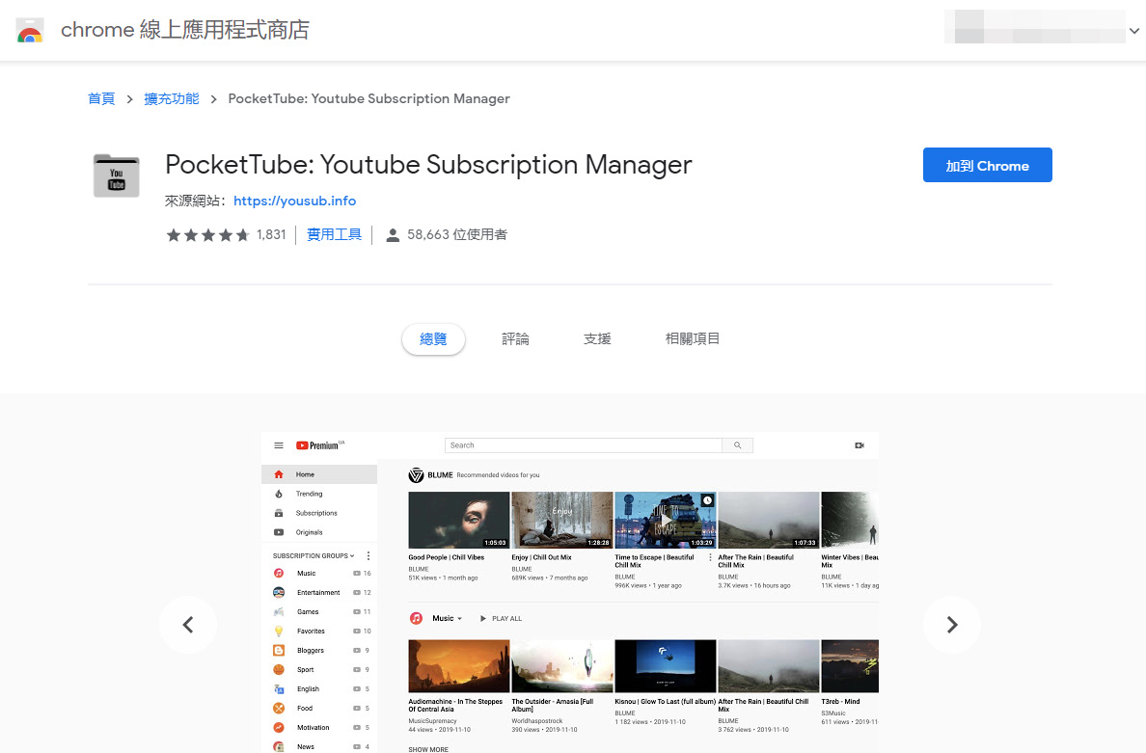Click The Outsider - Amasia video title
This screenshot has height=753, width=1146.
(553, 706)
